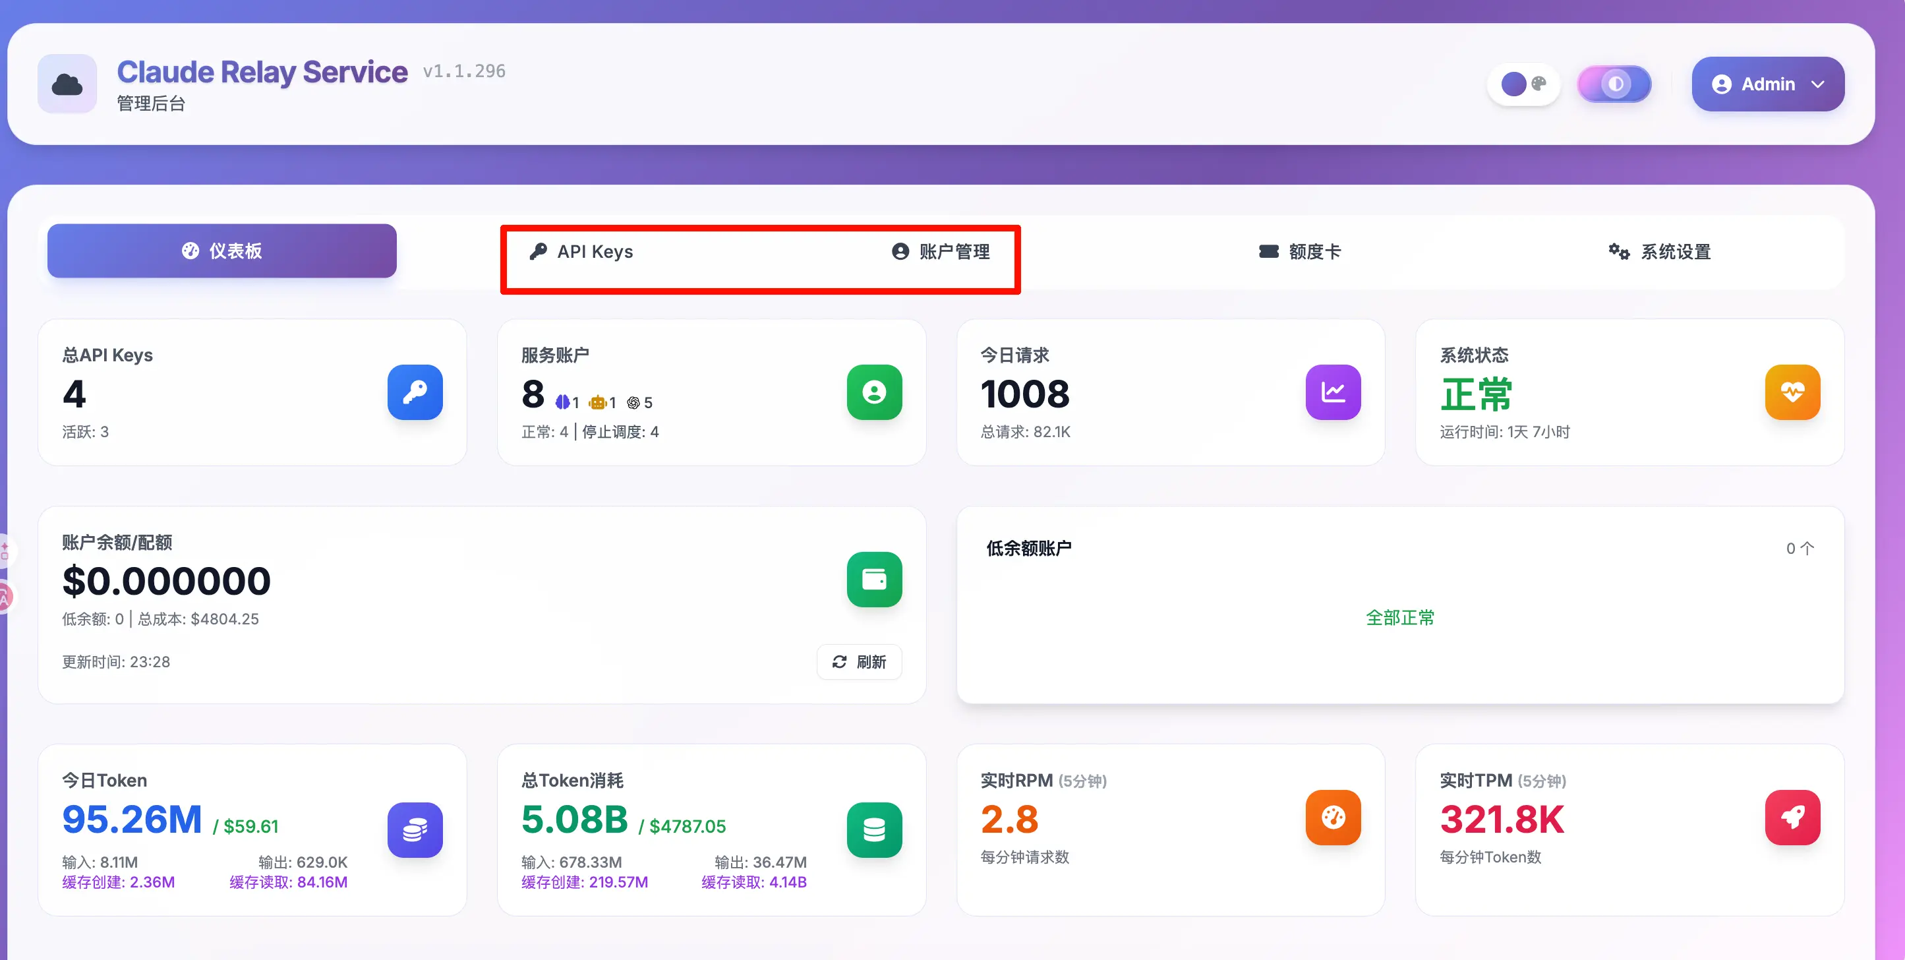
Task: Click the coins icon in the 今日Token card
Action: (x=415, y=830)
